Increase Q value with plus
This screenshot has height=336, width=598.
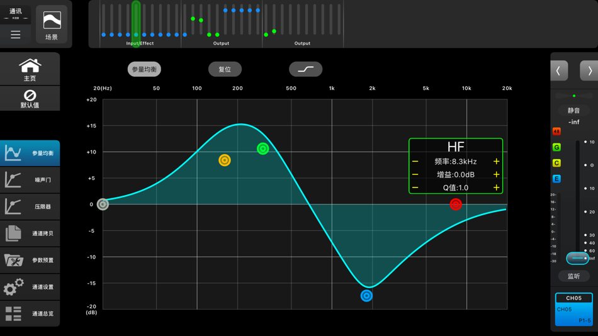pos(496,188)
